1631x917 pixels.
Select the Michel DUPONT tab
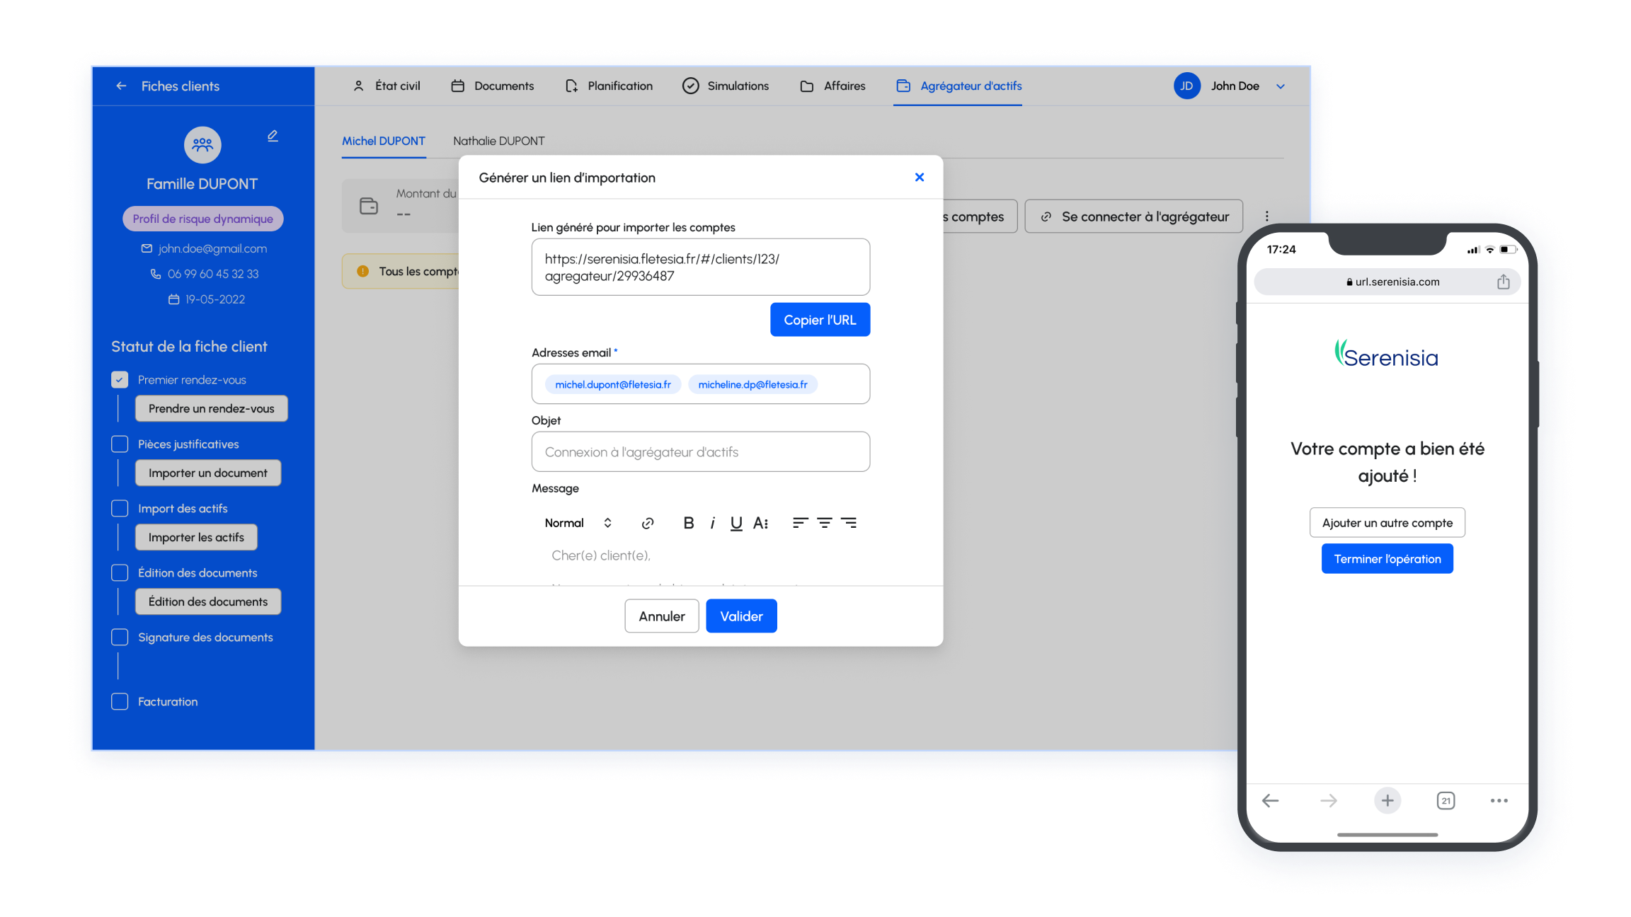[383, 141]
